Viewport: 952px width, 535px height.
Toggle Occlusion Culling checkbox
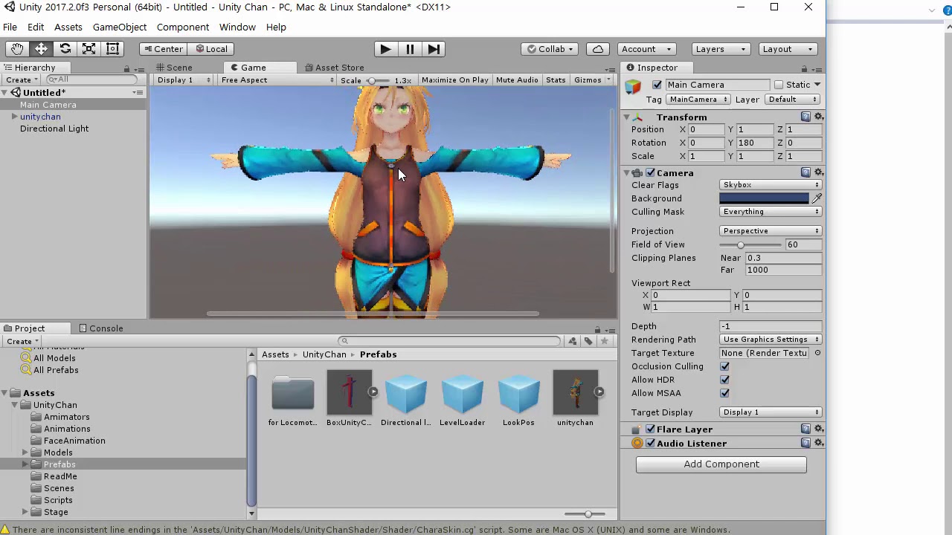click(x=724, y=366)
